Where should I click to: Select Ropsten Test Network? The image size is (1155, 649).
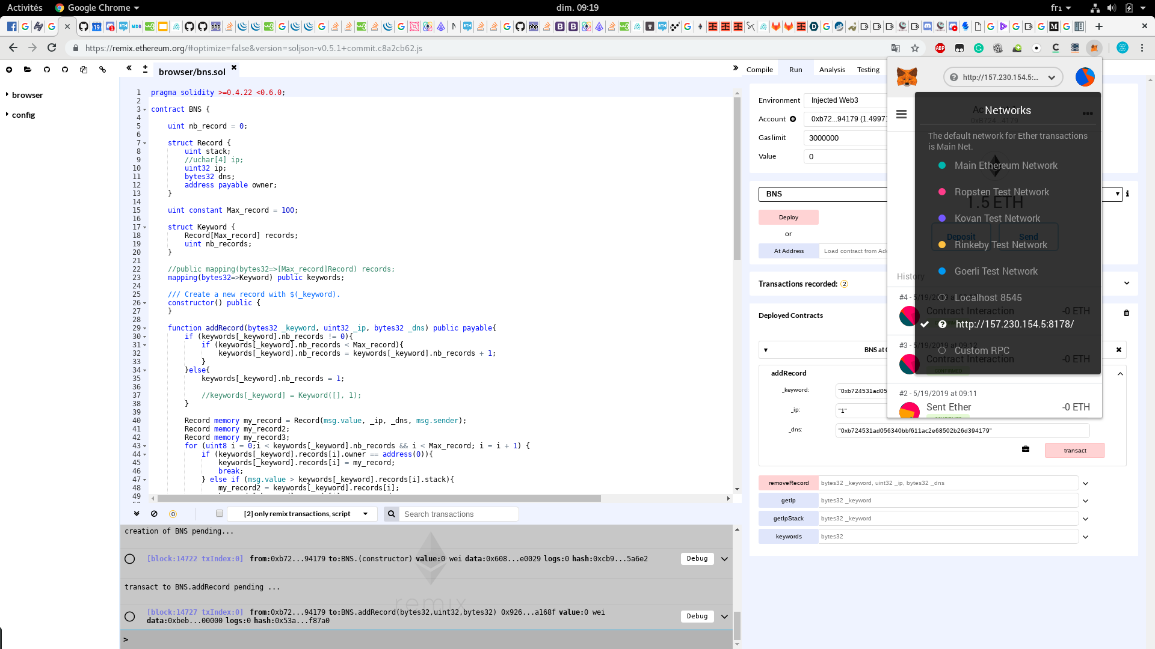click(x=1001, y=192)
